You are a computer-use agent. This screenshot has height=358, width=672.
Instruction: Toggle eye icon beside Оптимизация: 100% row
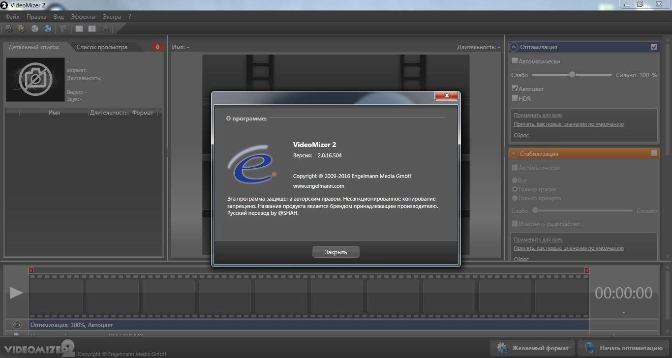pos(17,325)
